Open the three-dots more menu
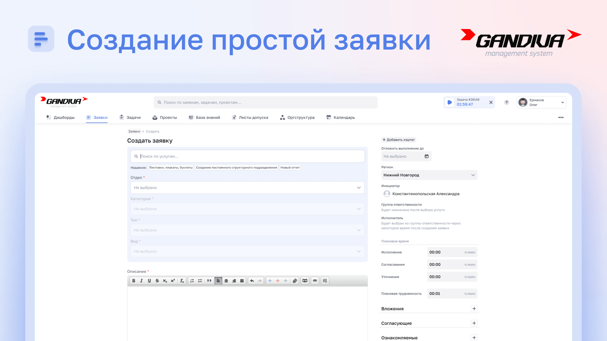607x341 pixels. (561, 117)
